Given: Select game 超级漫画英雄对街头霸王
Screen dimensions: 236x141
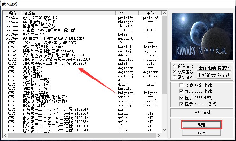Looking at the screenshot, I should pos(56,59).
